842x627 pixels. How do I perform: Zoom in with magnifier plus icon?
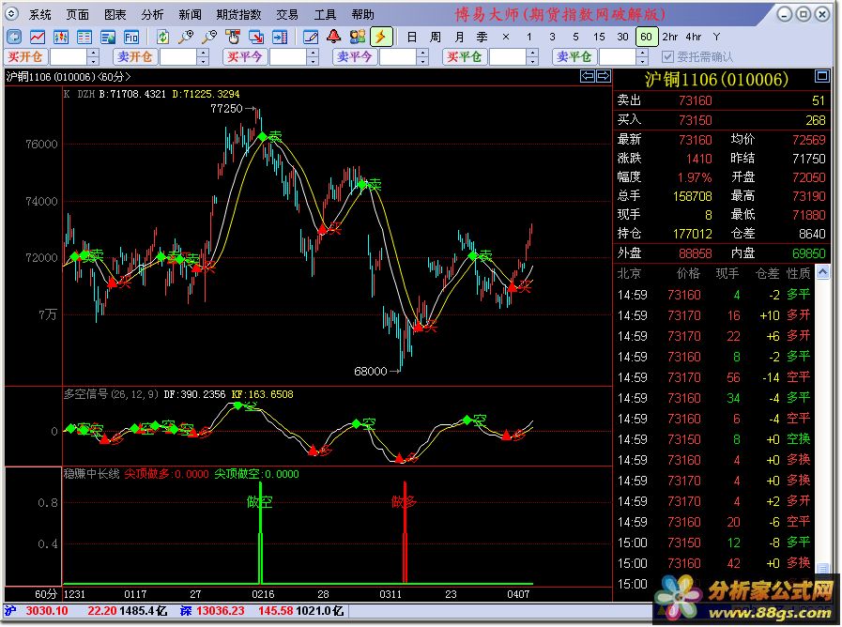pos(186,37)
